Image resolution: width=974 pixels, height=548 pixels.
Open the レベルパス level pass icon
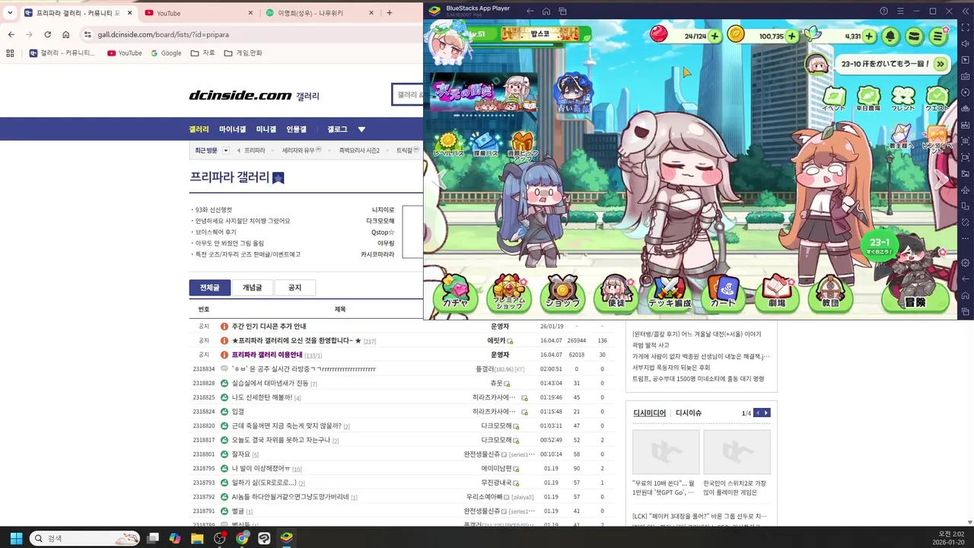448,145
